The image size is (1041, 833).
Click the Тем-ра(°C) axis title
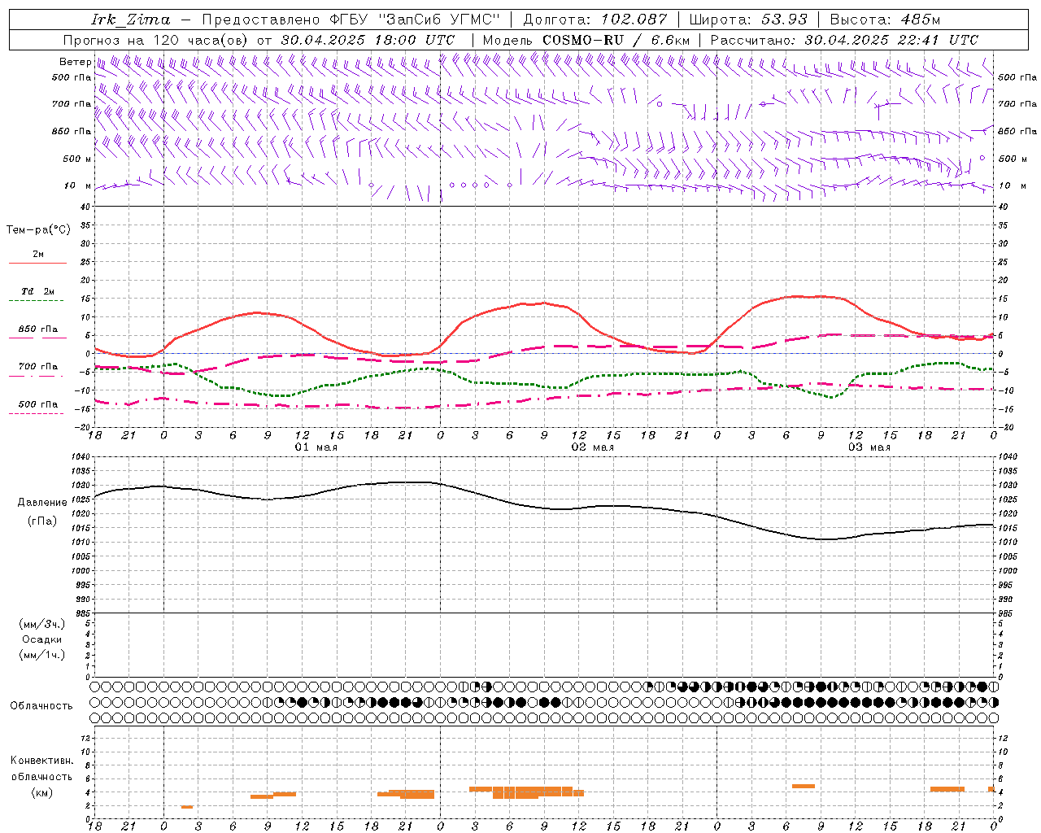point(38,230)
